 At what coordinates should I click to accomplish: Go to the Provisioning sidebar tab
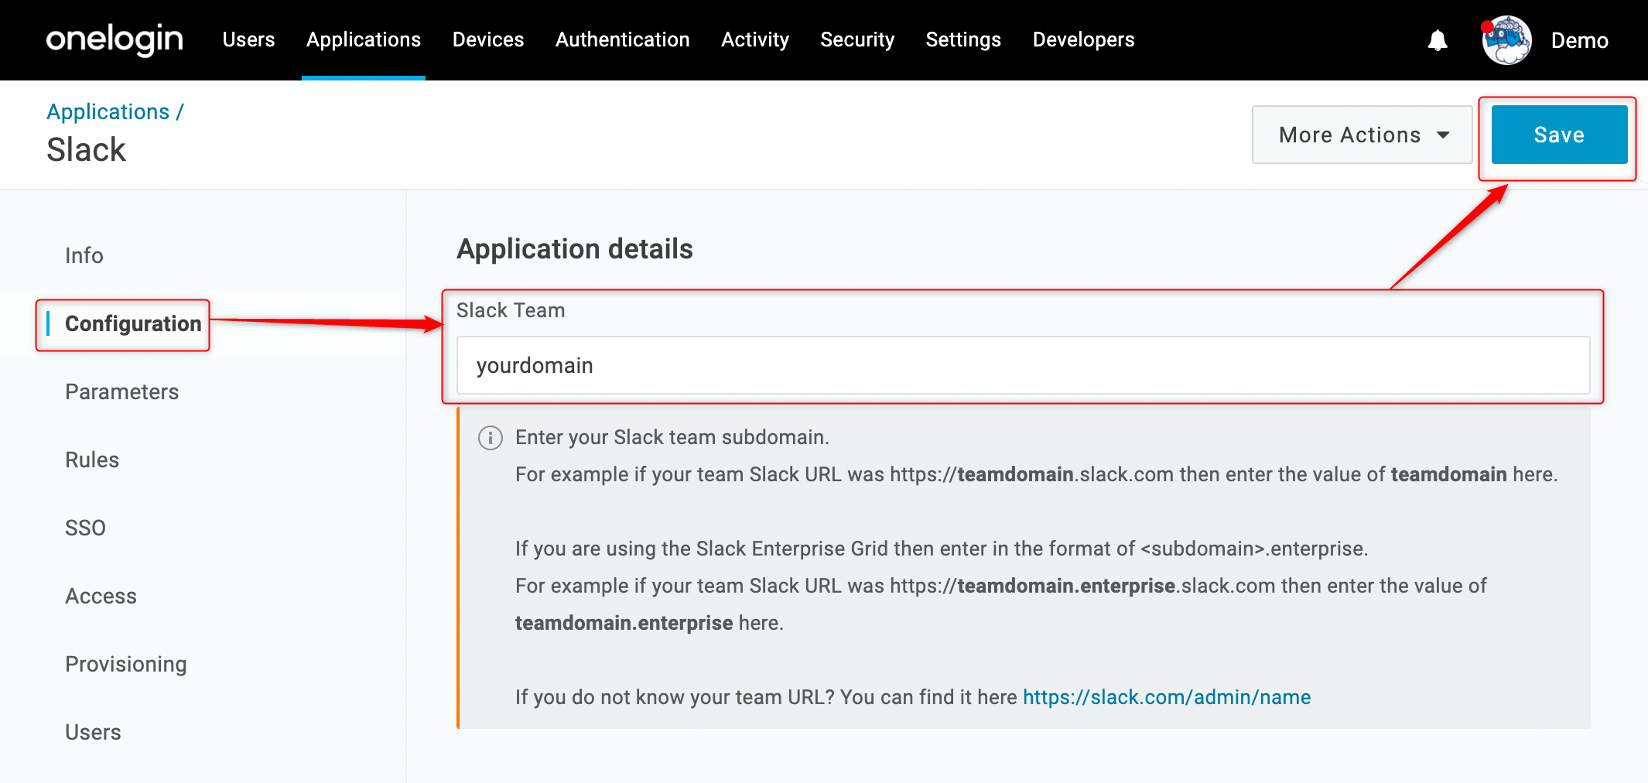click(x=126, y=664)
